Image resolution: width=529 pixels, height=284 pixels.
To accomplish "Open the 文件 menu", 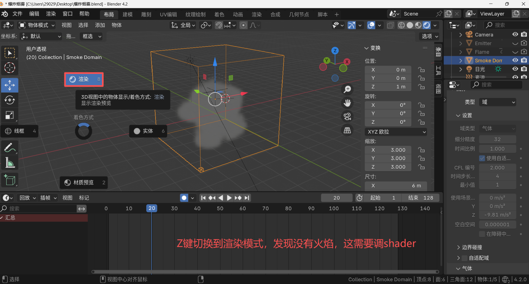I will (17, 14).
